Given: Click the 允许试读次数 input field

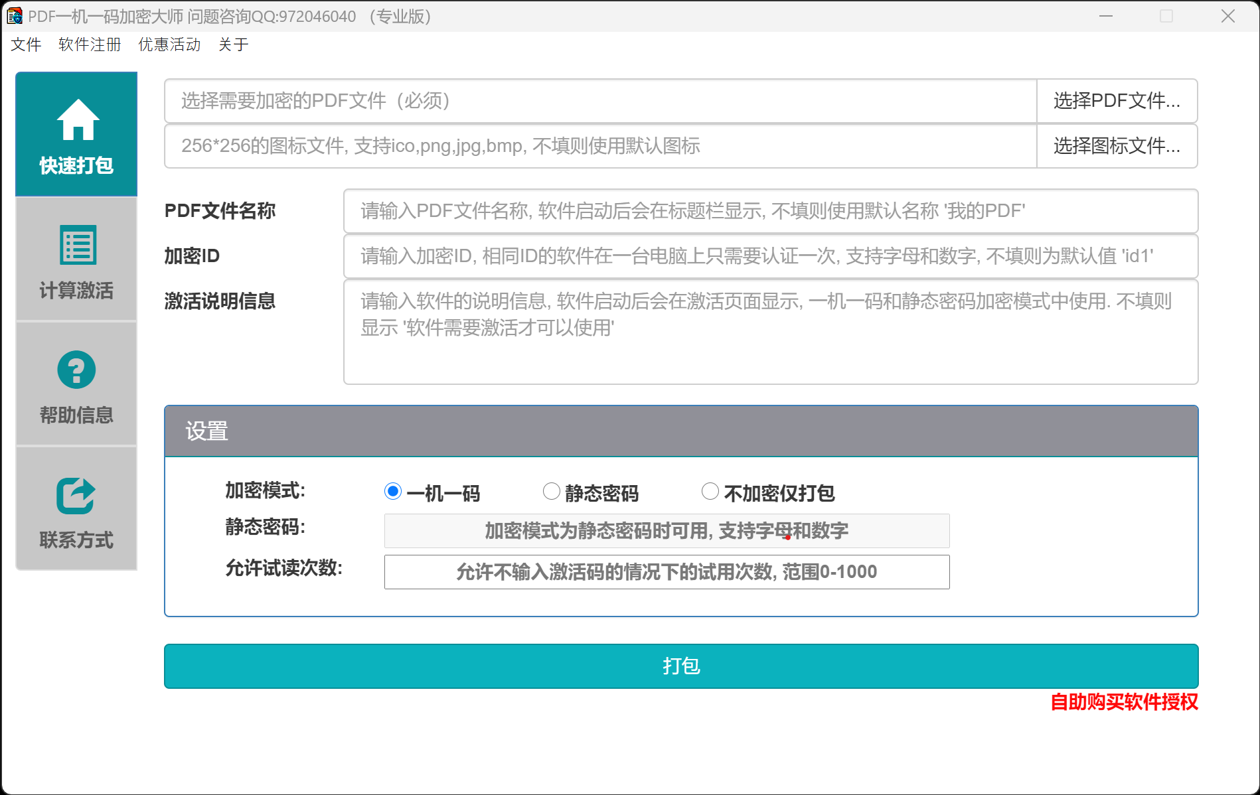Looking at the screenshot, I should point(667,571).
